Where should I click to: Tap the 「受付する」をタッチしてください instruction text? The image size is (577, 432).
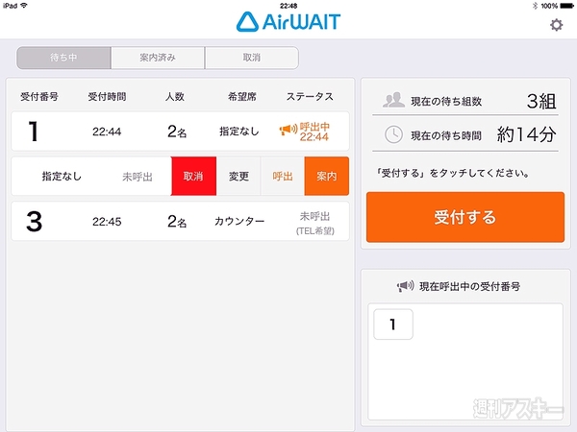coord(453,173)
